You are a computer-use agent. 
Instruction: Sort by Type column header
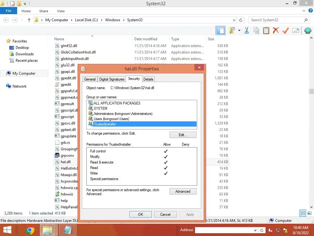(175, 39)
